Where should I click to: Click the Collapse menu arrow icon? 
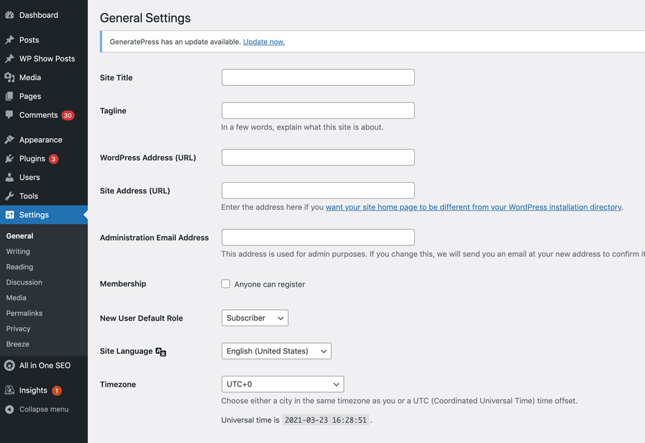click(x=10, y=409)
